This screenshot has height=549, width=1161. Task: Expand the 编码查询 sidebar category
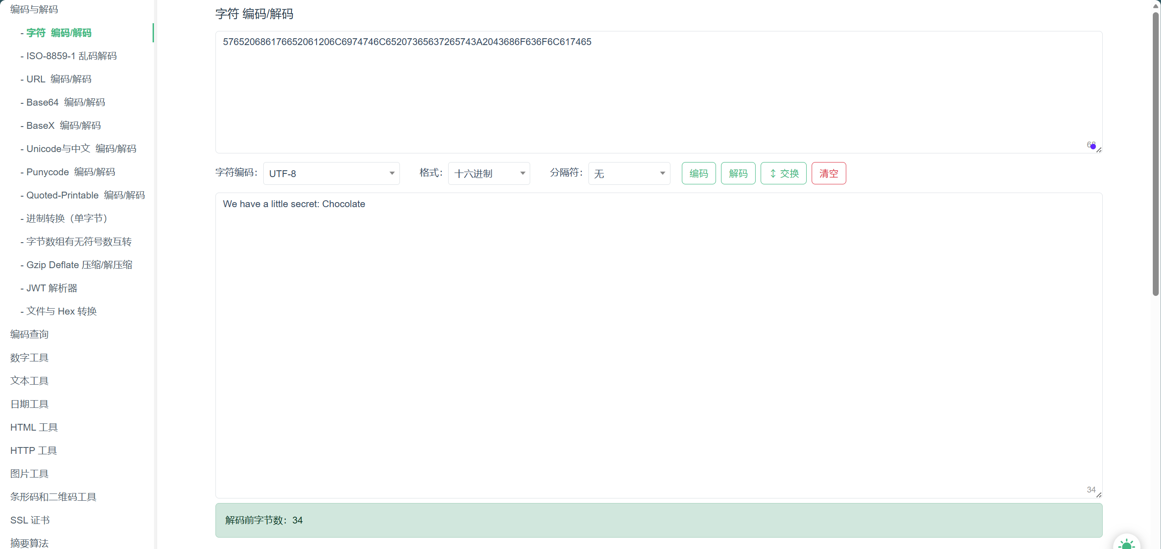point(29,335)
